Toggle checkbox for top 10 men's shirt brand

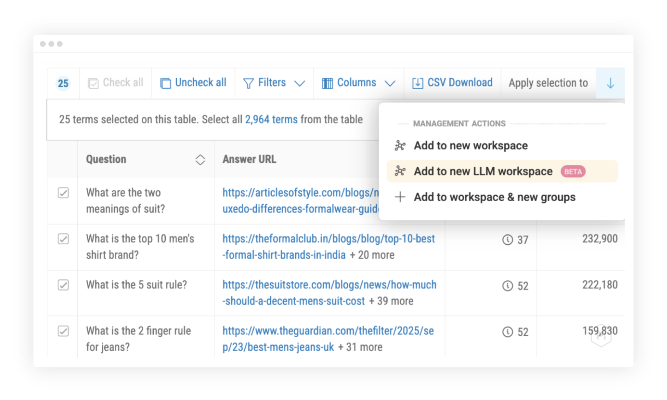(x=63, y=239)
